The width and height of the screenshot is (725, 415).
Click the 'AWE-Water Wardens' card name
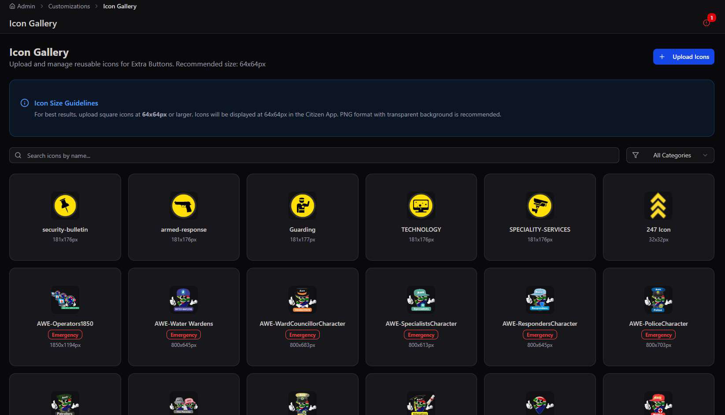tap(184, 324)
